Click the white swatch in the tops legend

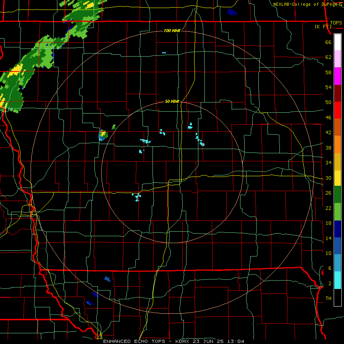pos(338,42)
